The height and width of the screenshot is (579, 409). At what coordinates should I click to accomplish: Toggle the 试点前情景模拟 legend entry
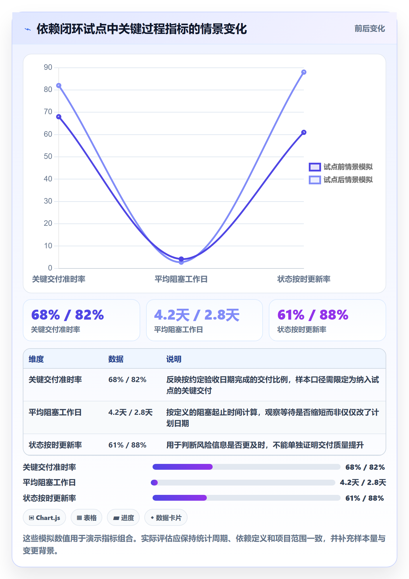click(341, 167)
